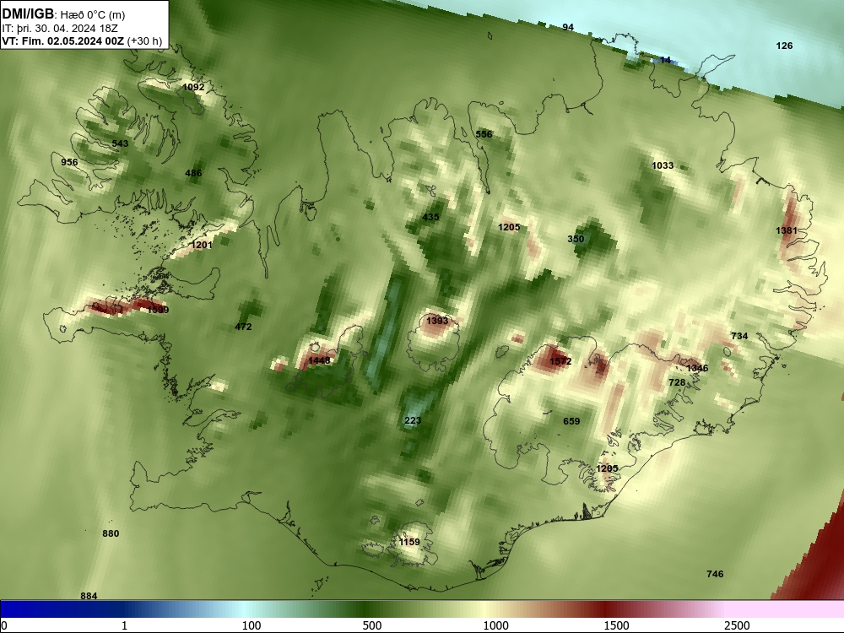Click the '0' tick on the color scale
The width and height of the screenshot is (844, 633).
tap(4, 625)
